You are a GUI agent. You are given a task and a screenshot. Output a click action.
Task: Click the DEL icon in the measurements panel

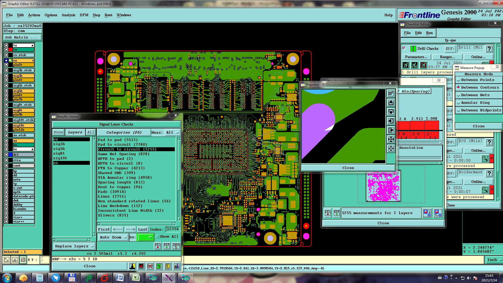coord(328,213)
